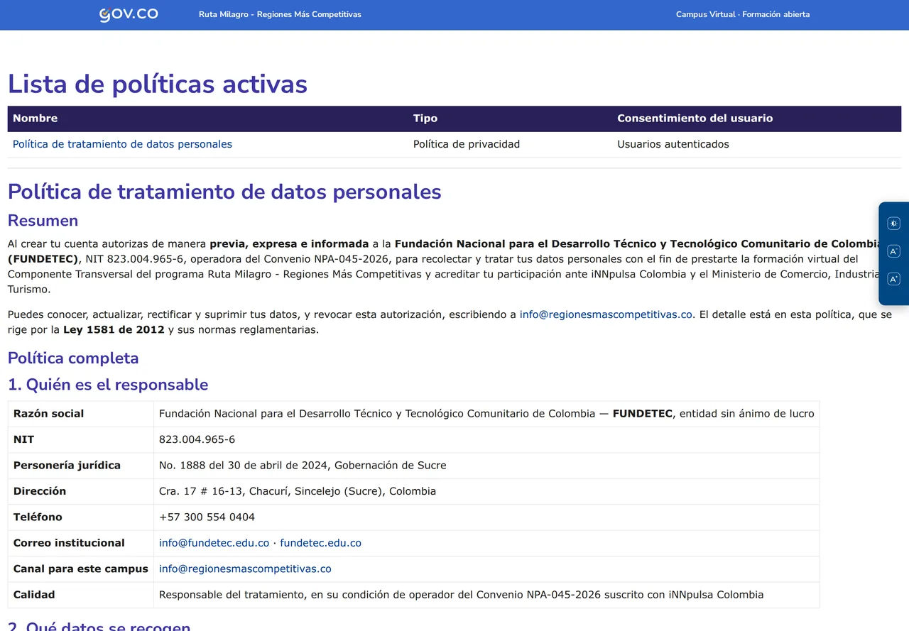Click bold text Ley 1581 de 2012

(114, 329)
